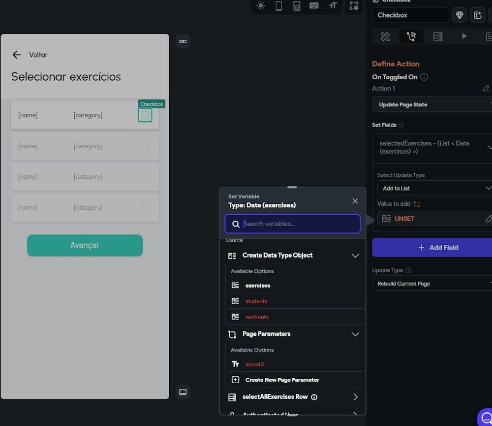Select the alunoID page parameter

coord(296,364)
